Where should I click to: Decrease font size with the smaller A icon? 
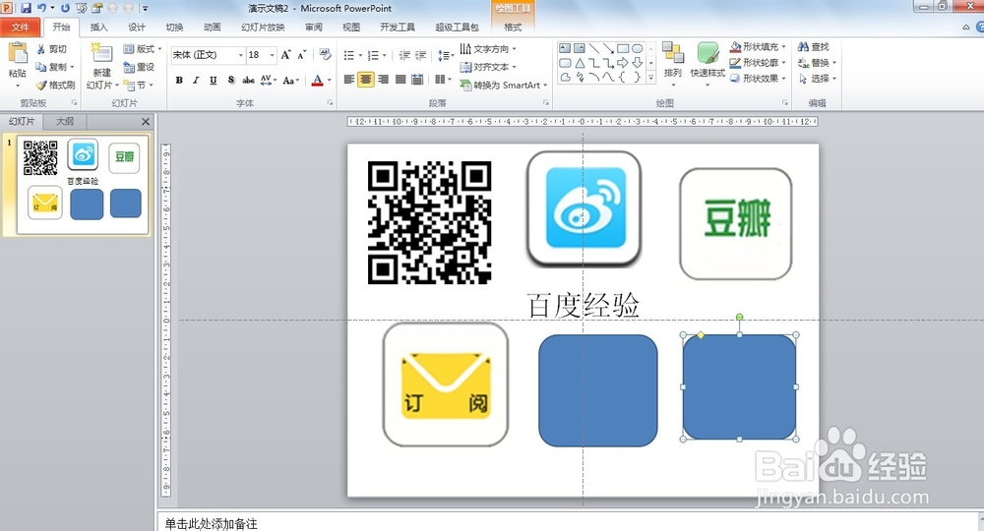click(302, 55)
